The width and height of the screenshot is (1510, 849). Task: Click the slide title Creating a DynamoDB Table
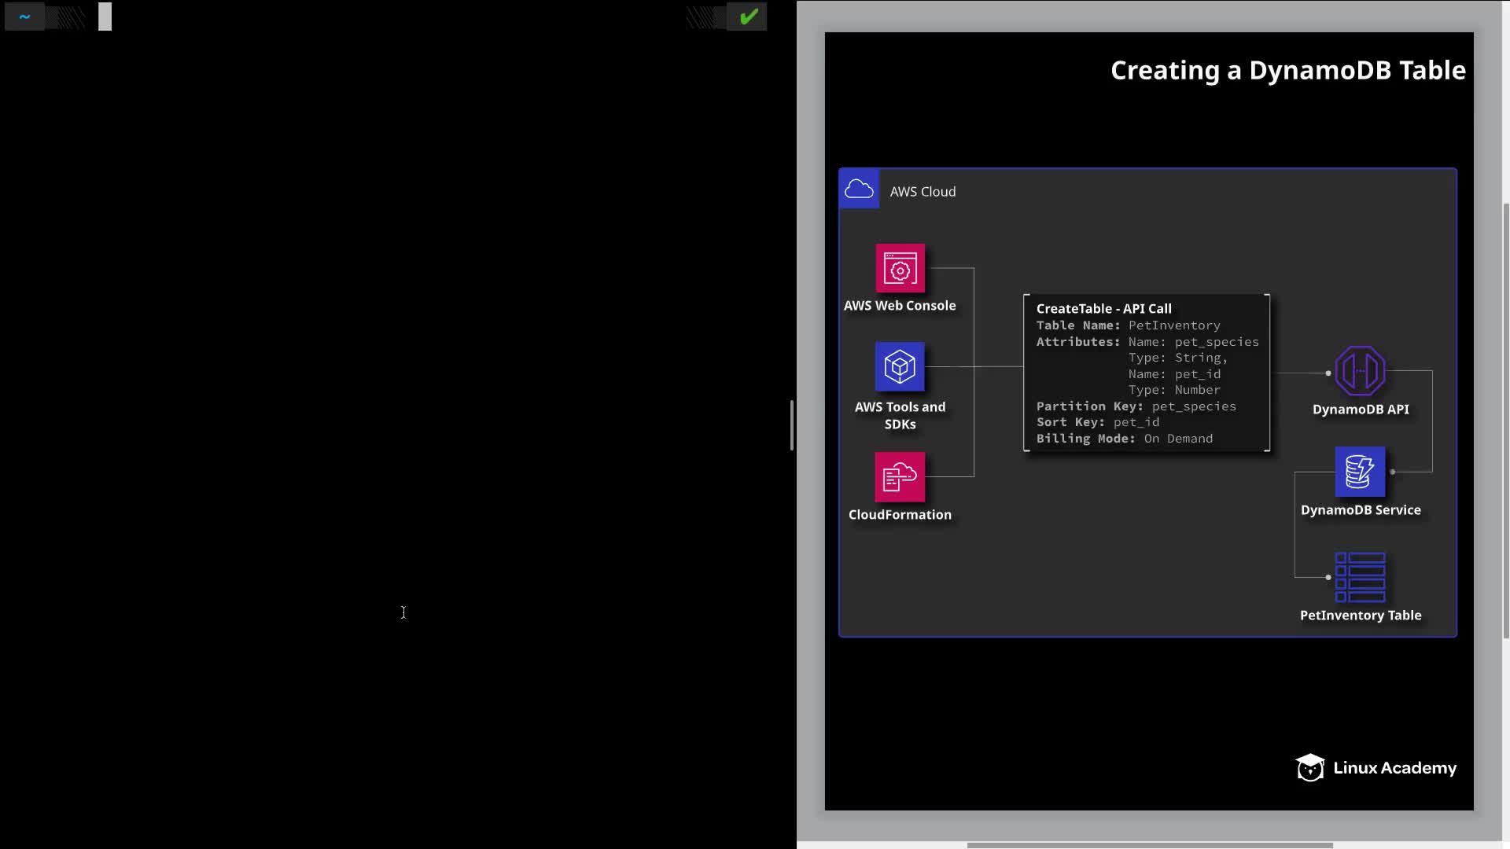1287,71
